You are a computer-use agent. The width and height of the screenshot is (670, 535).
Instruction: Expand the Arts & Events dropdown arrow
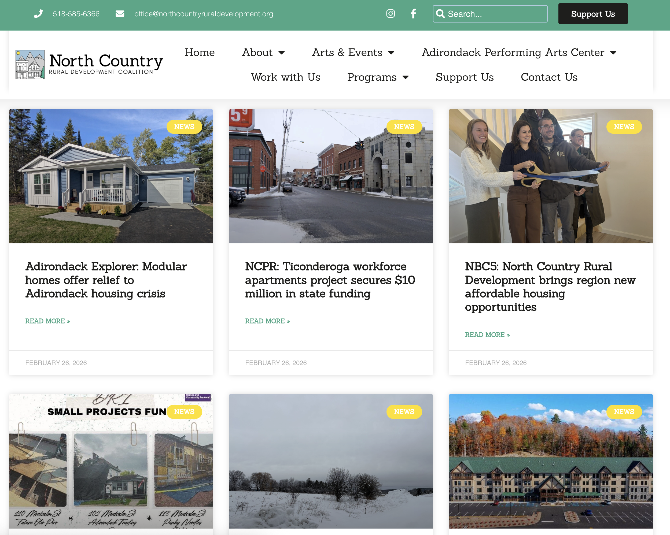tap(391, 53)
